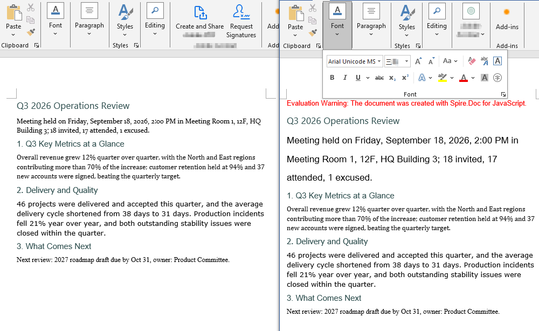Click 'Add-ins' button label in right window
539x331 pixels.
pyautogui.click(x=507, y=27)
